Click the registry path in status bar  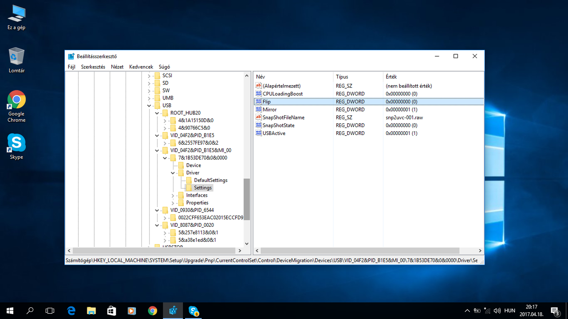click(272, 260)
